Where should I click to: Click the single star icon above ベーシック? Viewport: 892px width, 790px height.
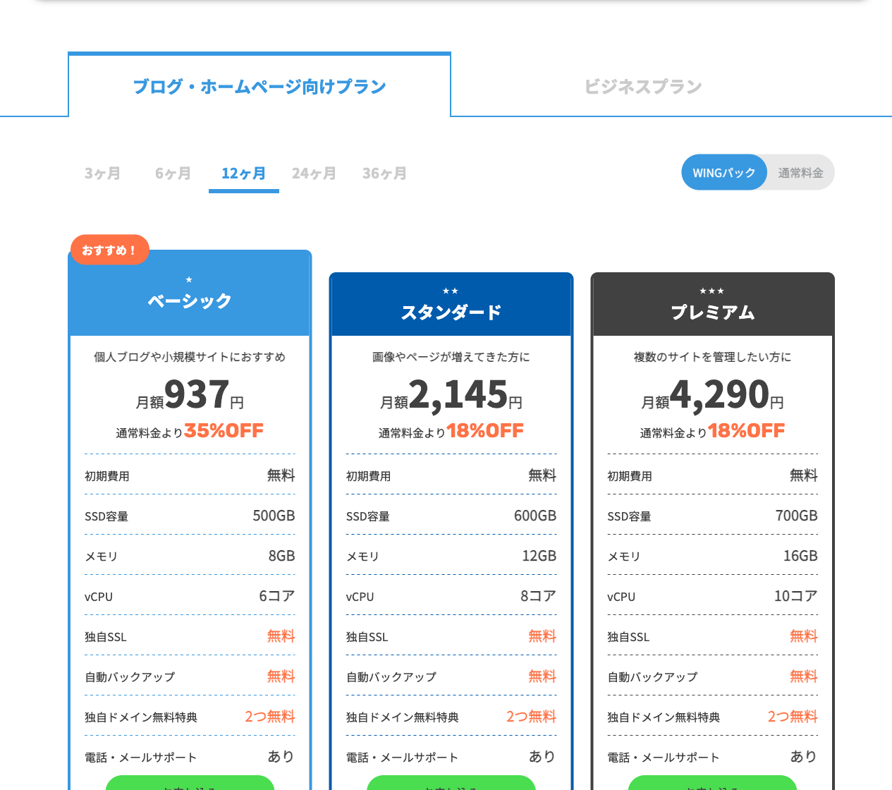(x=189, y=280)
